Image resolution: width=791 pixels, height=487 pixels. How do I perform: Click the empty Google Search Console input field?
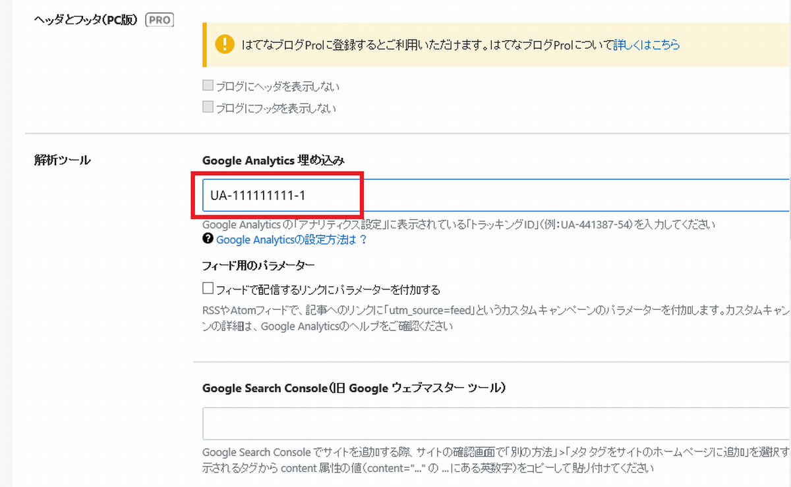(461, 424)
